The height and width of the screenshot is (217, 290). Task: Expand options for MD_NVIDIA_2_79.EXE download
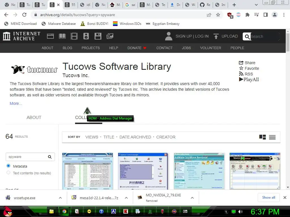tap(192, 198)
